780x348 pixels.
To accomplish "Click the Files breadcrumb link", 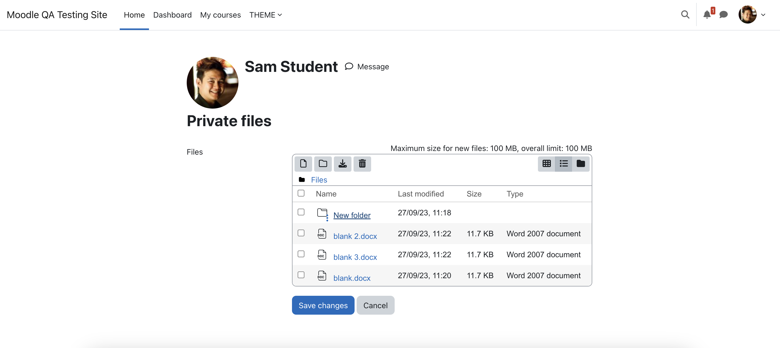I will pos(319,180).
